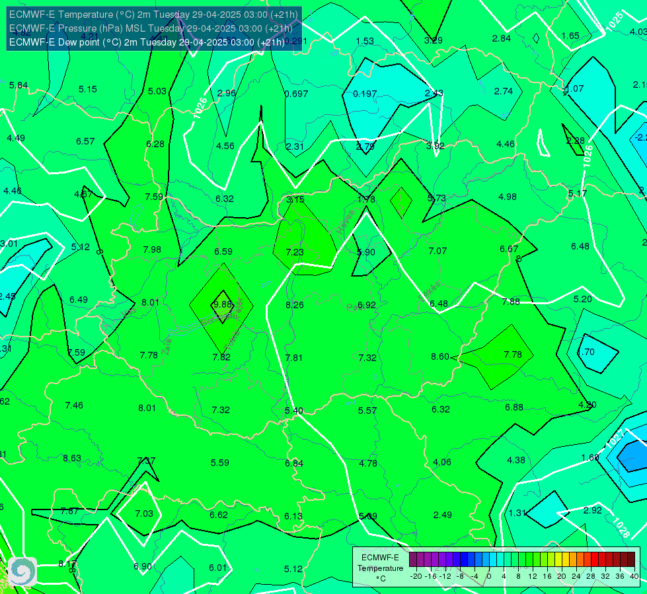The image size is (647, 594).
Task: Click the 7.46 temperature value
Action: coord(74,406)
